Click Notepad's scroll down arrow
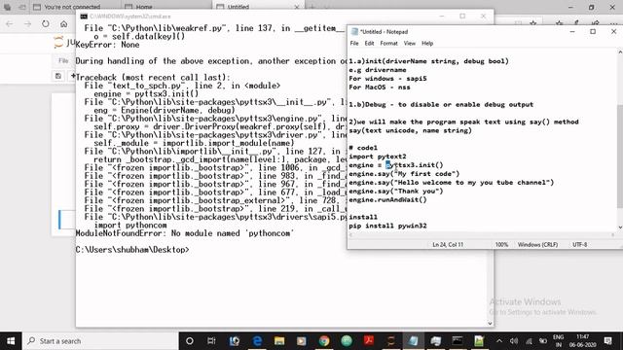The image size is (623, 350). pos(620,227)
